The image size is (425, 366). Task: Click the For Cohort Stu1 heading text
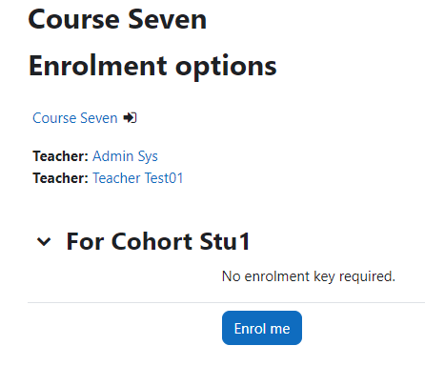coord(158,241)
